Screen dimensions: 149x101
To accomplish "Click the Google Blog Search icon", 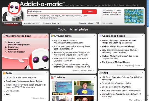I will tap(100, 36).
